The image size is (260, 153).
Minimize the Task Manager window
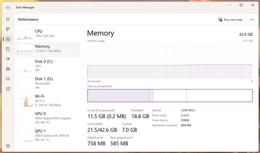(x=230, y=5)
